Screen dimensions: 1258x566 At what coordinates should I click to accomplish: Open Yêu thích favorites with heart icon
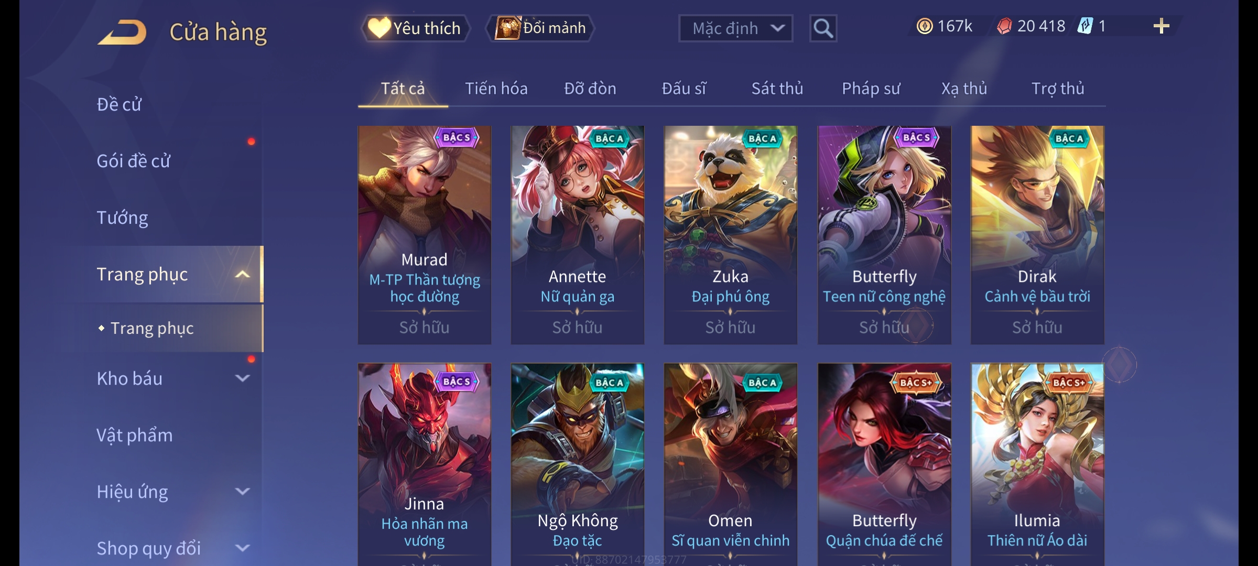[x=415, y=28]
